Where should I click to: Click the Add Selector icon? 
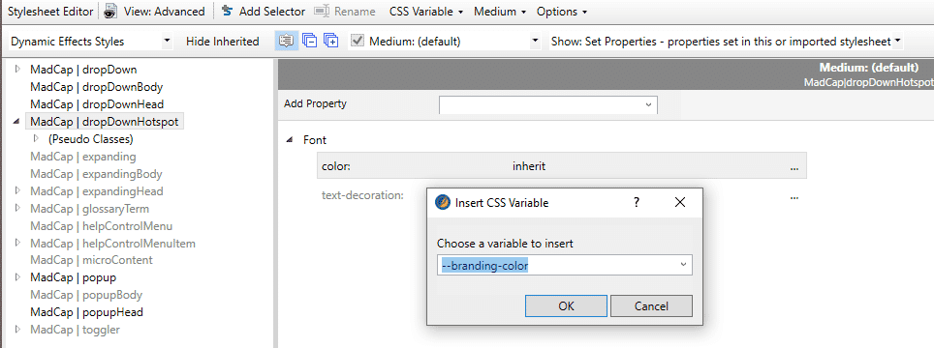[227, 11]
